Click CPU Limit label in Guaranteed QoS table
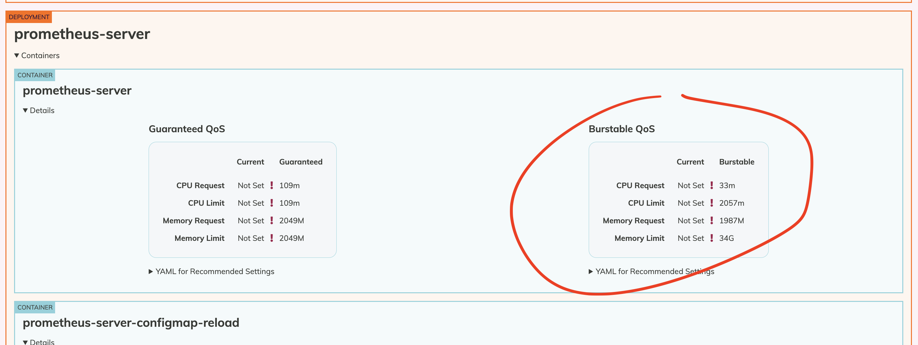 click(206, 203)
